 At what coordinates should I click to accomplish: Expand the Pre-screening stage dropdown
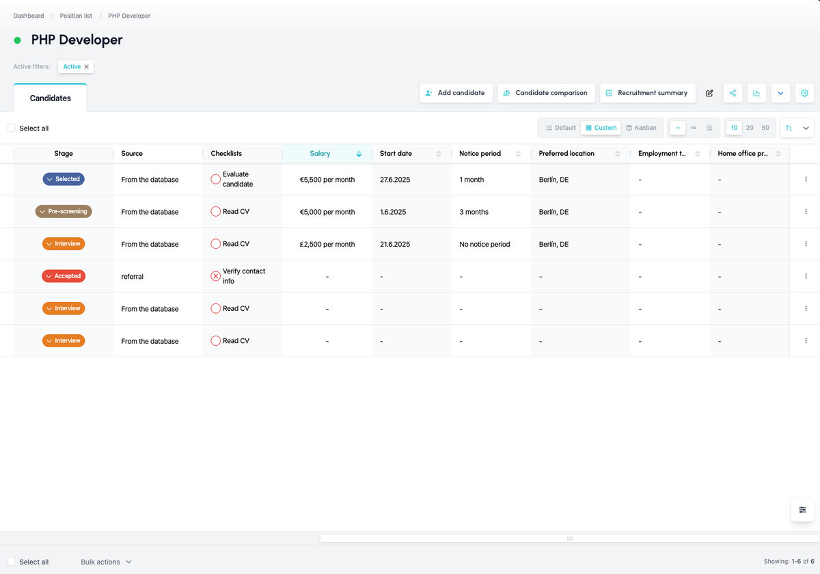pyautogui.click(x=64, y=212)
